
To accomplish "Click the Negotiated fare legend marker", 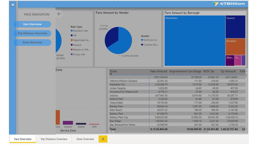I will [72, 40].
